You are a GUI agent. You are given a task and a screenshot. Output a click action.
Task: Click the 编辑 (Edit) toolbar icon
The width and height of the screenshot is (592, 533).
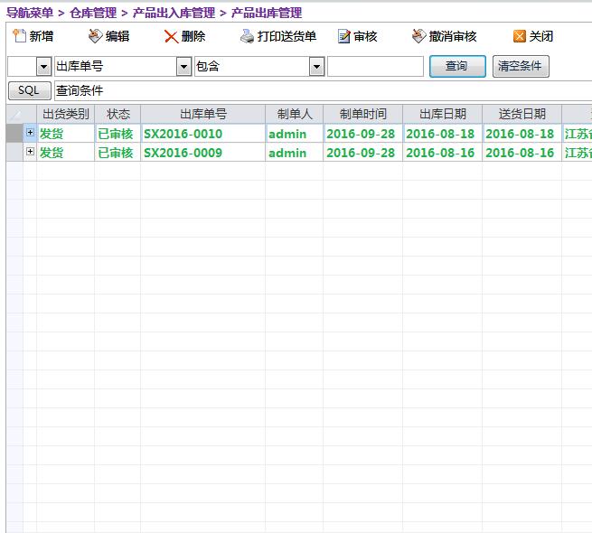point(96,36)
